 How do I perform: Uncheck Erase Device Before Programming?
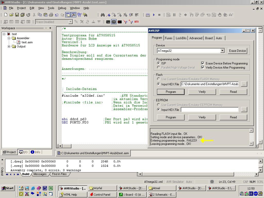pos(203,63)
